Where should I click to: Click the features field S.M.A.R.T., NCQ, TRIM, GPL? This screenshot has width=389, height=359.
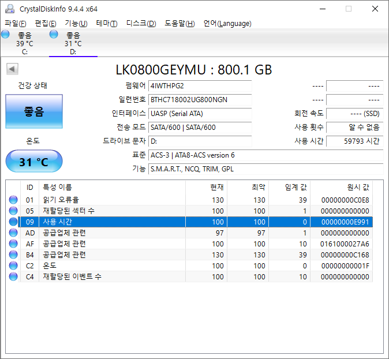point(266,169)
